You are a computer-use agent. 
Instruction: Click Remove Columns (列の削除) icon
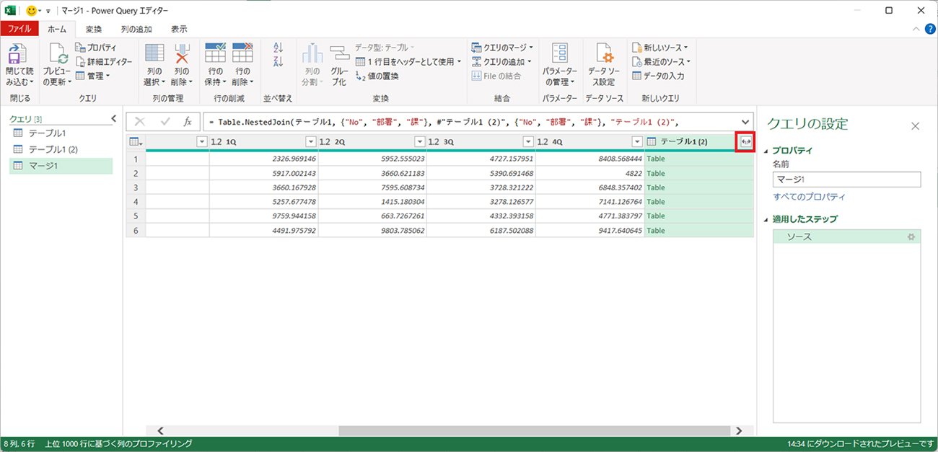tap(182, 54)
